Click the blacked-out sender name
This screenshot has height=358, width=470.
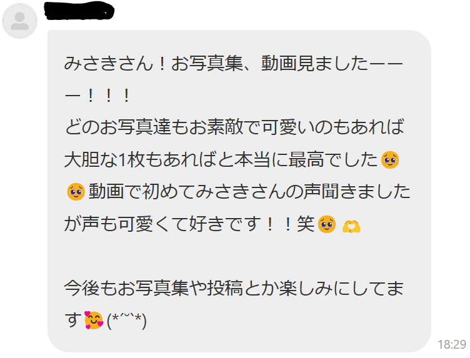click(79, 11)
